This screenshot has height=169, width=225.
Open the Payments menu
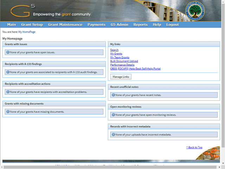point(96,25)
